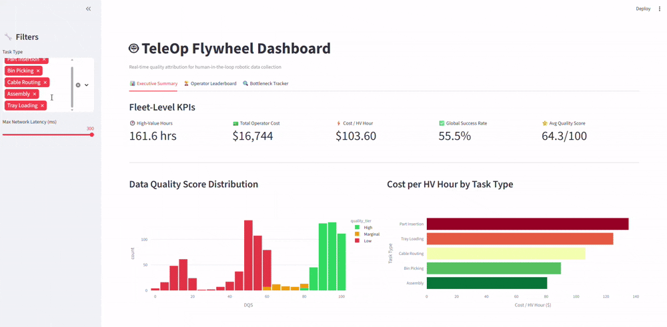Toggle the Low quality tier legend entry

coord(363,241)
